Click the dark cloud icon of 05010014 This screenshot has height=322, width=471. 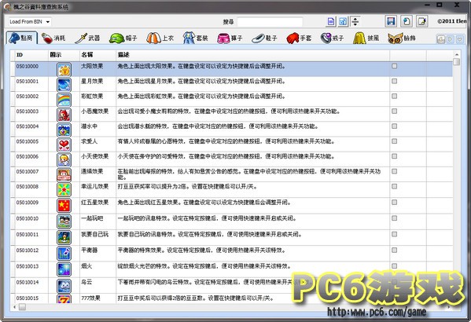[64, 285]
